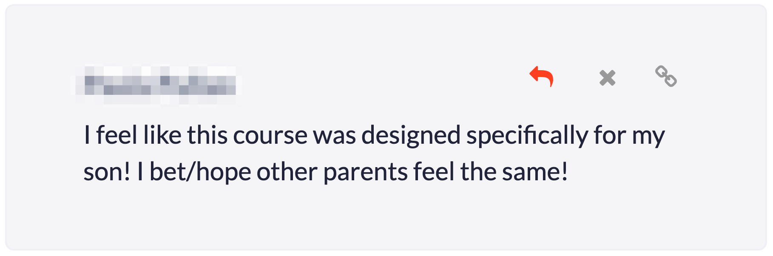Click the word "son!" in the comment
Screen dimensions: 773x256
click(x=107, y=172)
